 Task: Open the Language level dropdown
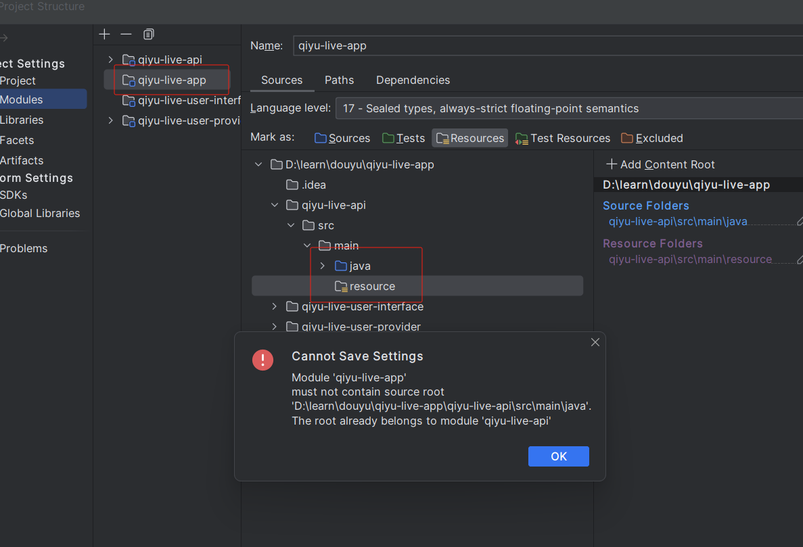(x=569, y=108)
